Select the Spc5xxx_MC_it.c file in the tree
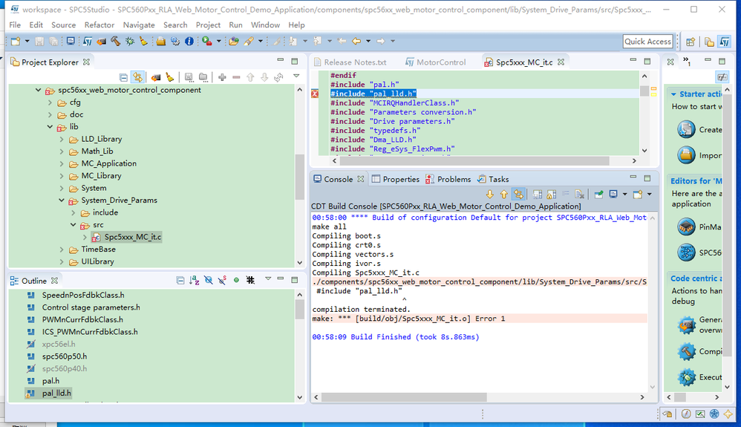The height and width of the screenshot is (427, 741). pyautogui.click(x=128, y=237)
